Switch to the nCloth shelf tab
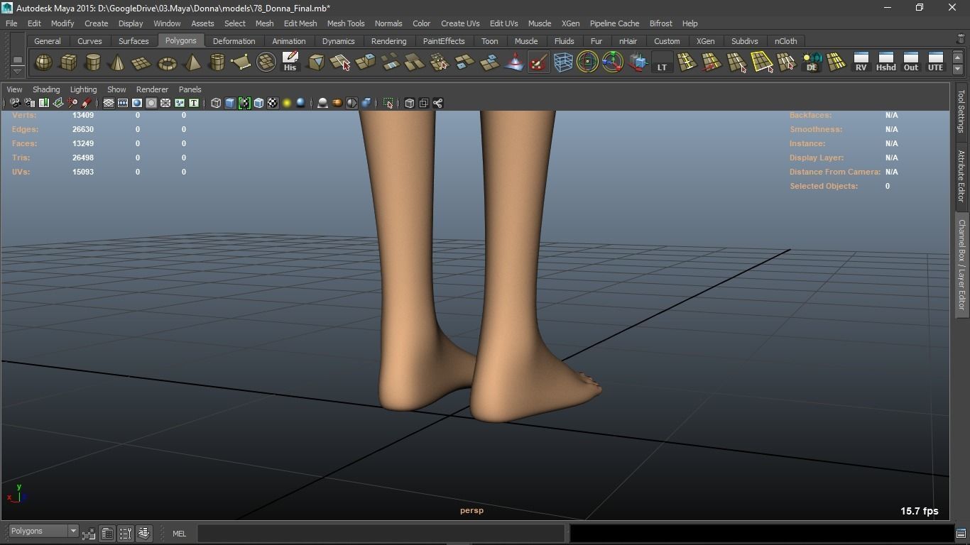The image size is (970, 545). point(785,41)
